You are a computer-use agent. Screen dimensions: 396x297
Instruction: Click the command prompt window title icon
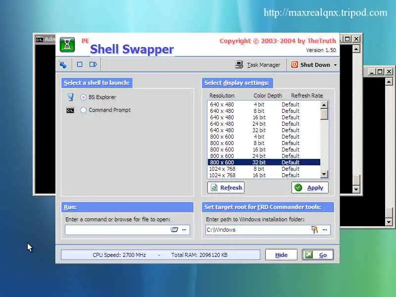(x=40, y=40)
